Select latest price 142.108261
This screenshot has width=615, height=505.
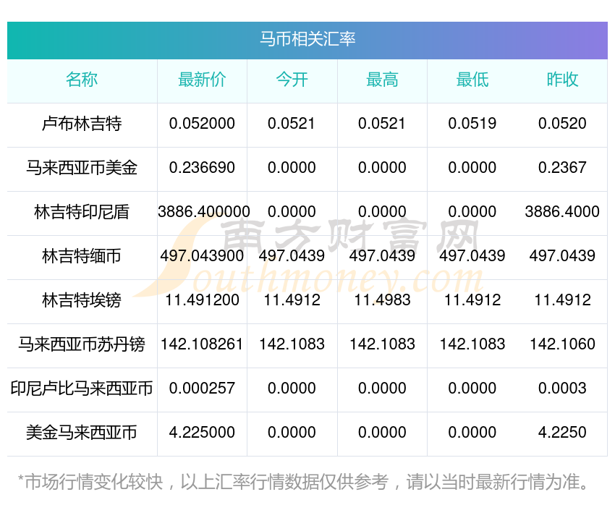(202, 344)
